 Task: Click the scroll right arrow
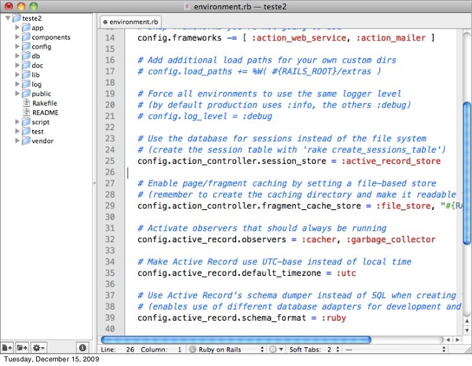(x=458, y=340)
